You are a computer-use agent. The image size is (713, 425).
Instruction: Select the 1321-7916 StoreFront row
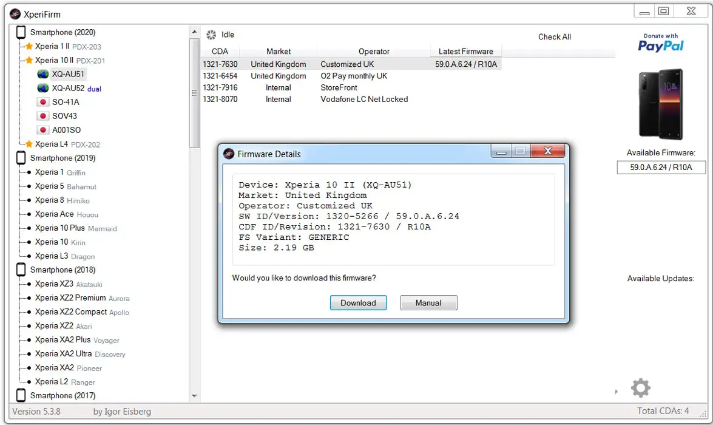(x=351, y=87)
